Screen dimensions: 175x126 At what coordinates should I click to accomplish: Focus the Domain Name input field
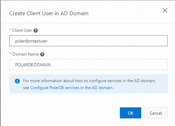point(89,65)
